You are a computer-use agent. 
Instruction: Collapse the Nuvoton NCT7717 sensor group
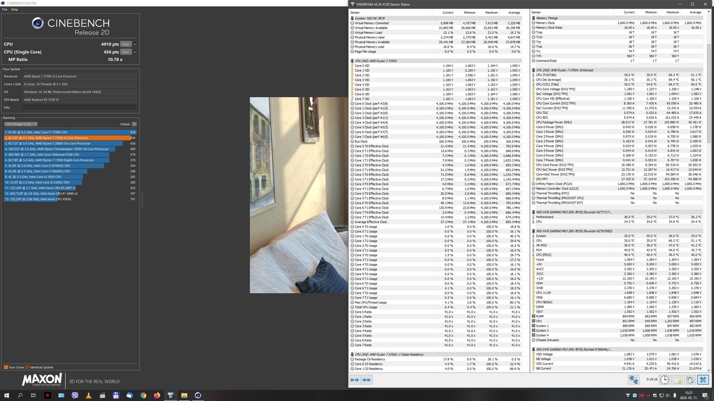617,212
